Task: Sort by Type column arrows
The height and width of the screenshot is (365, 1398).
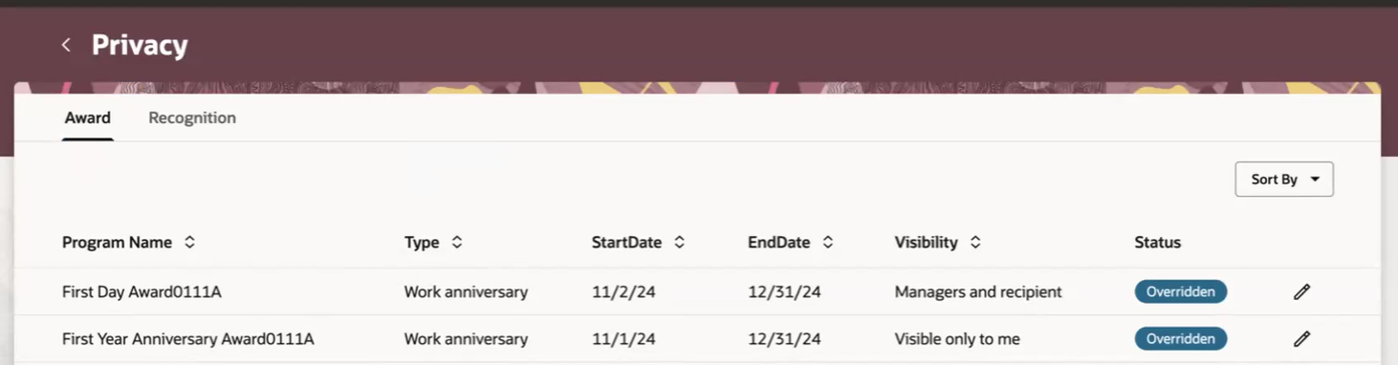Action: click(457, 243)
